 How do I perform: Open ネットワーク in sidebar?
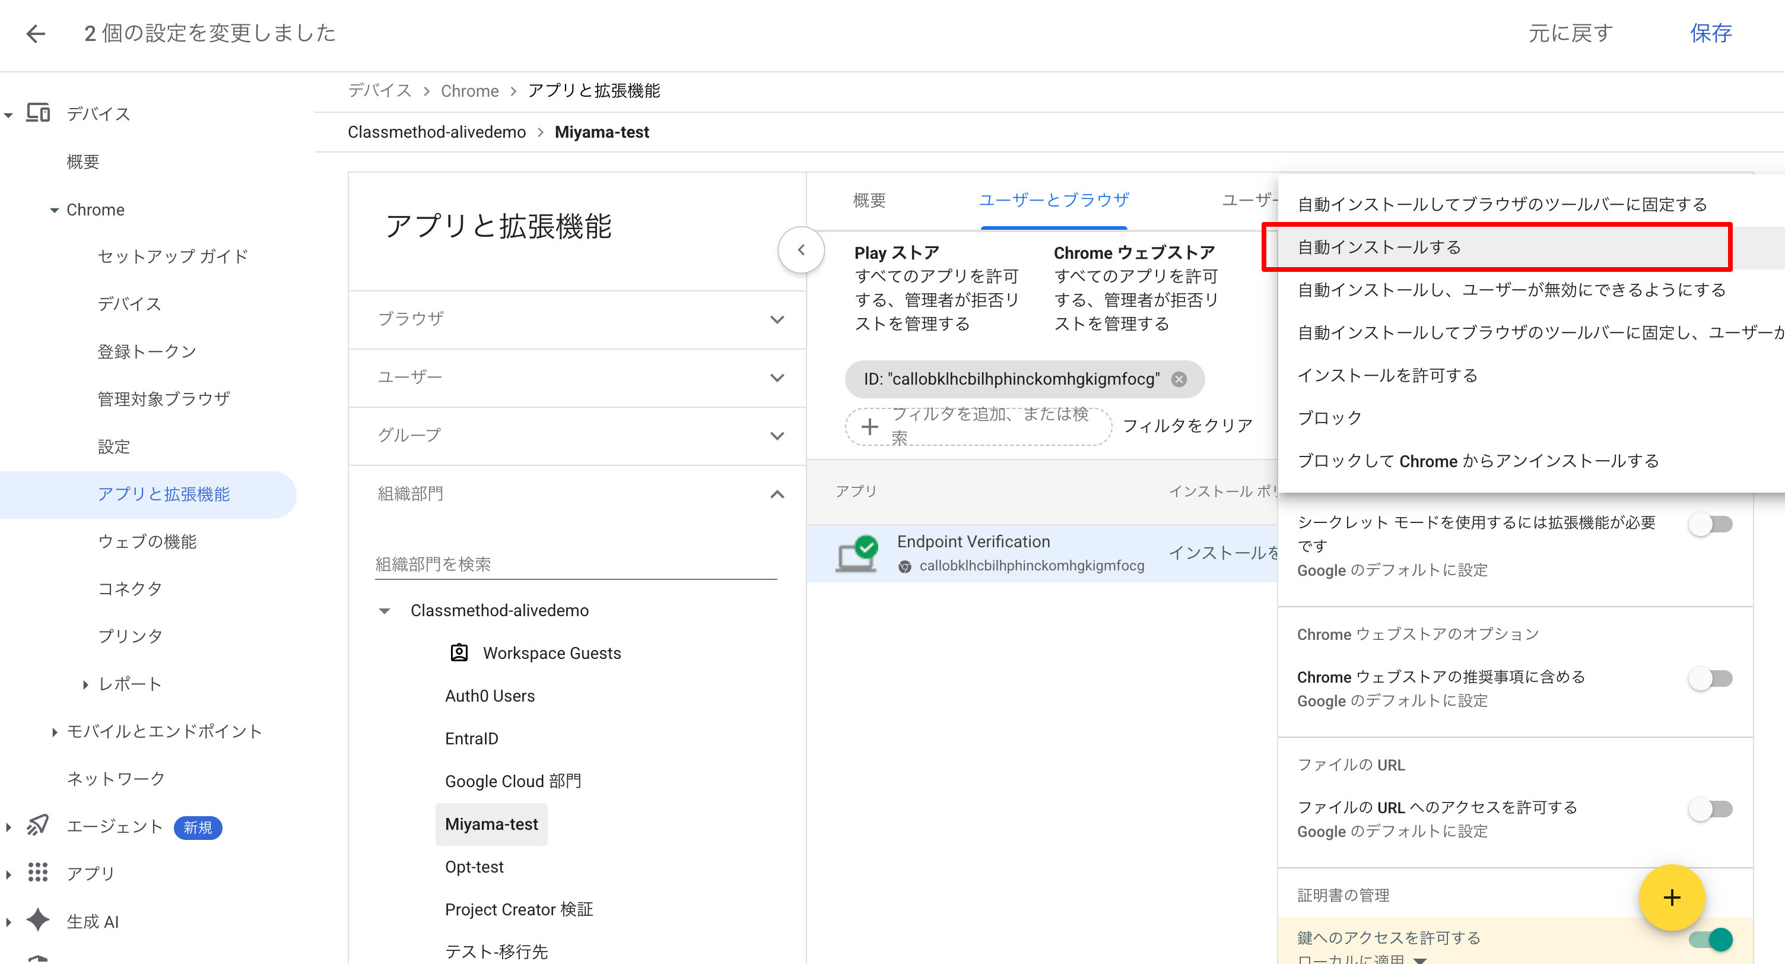pos(116,778)
